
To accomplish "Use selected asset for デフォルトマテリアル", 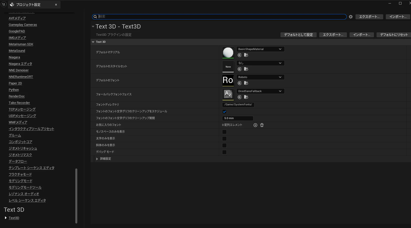I will [240, 55].
